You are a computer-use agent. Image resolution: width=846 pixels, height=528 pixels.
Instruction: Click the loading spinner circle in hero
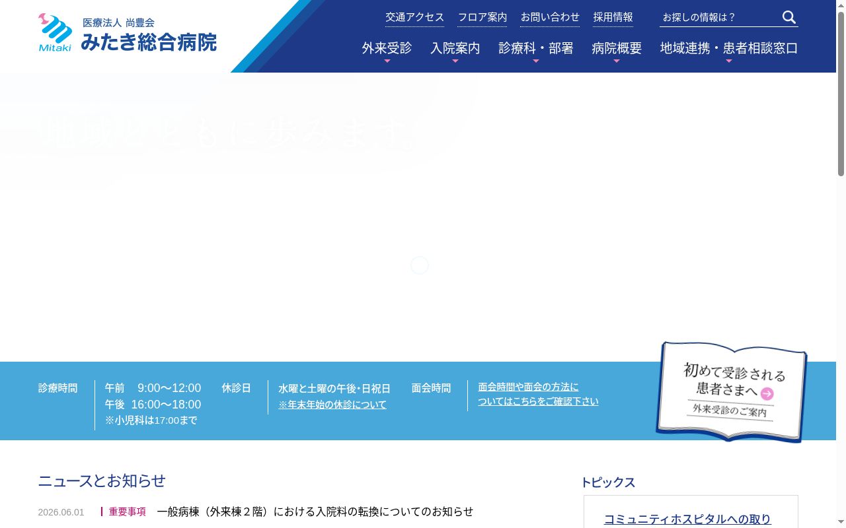coord(420,265)
